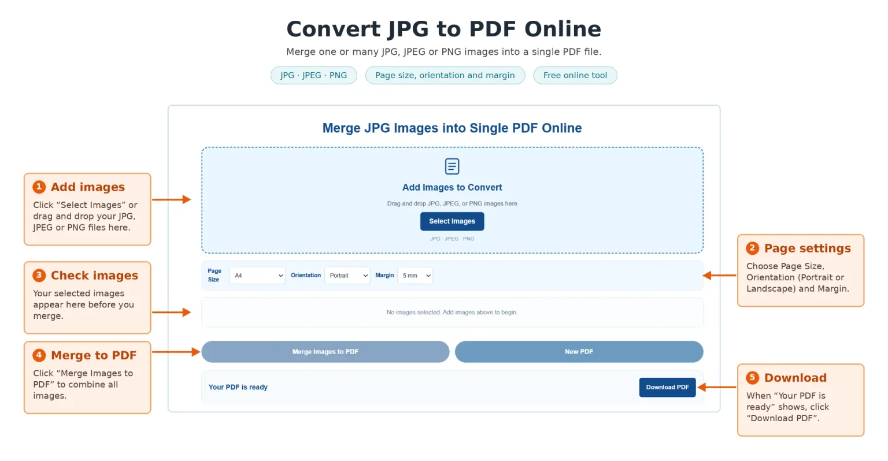Image resolution: width=888 pixels, height=461 pixels.
Task: Click the No images selected placeholder text
Action: coord(452,313)
